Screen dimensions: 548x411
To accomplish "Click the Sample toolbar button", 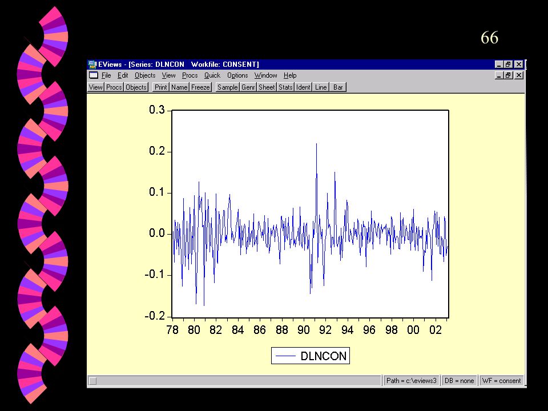I will click(227, 87).
